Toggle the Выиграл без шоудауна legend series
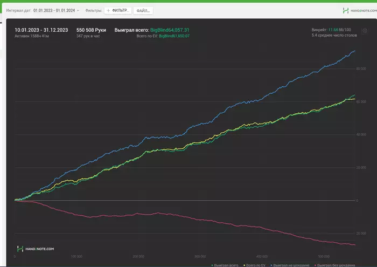This screenshot has width=377, height=267. click(x=334, y=265)
